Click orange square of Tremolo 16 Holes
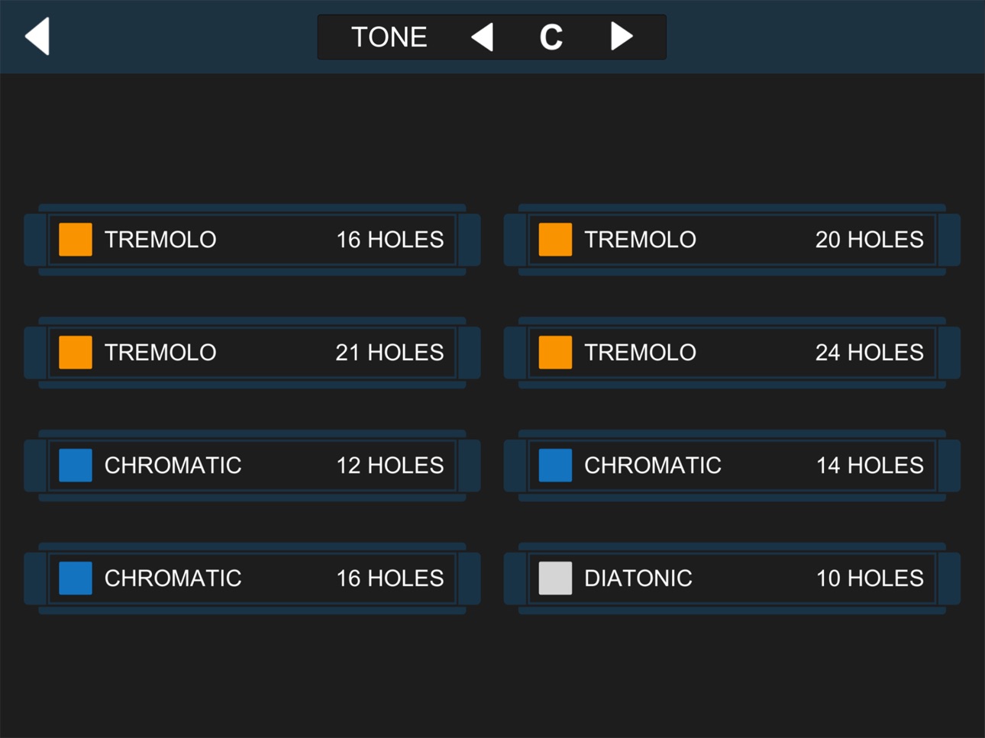Screen dimensions: 985x738 (76, 240)
